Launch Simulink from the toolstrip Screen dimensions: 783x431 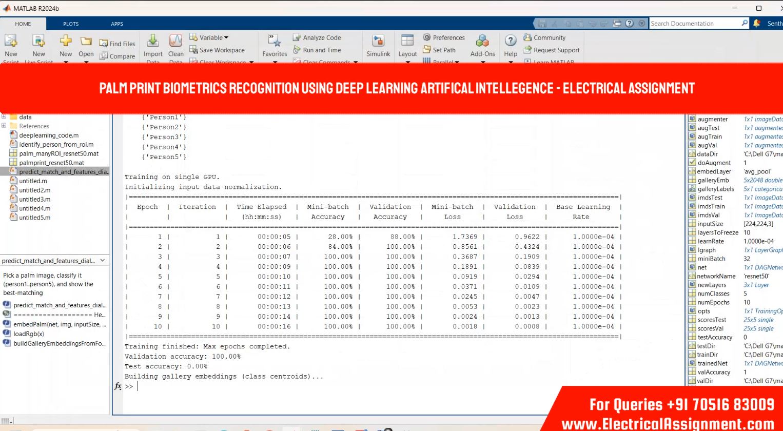378,42
